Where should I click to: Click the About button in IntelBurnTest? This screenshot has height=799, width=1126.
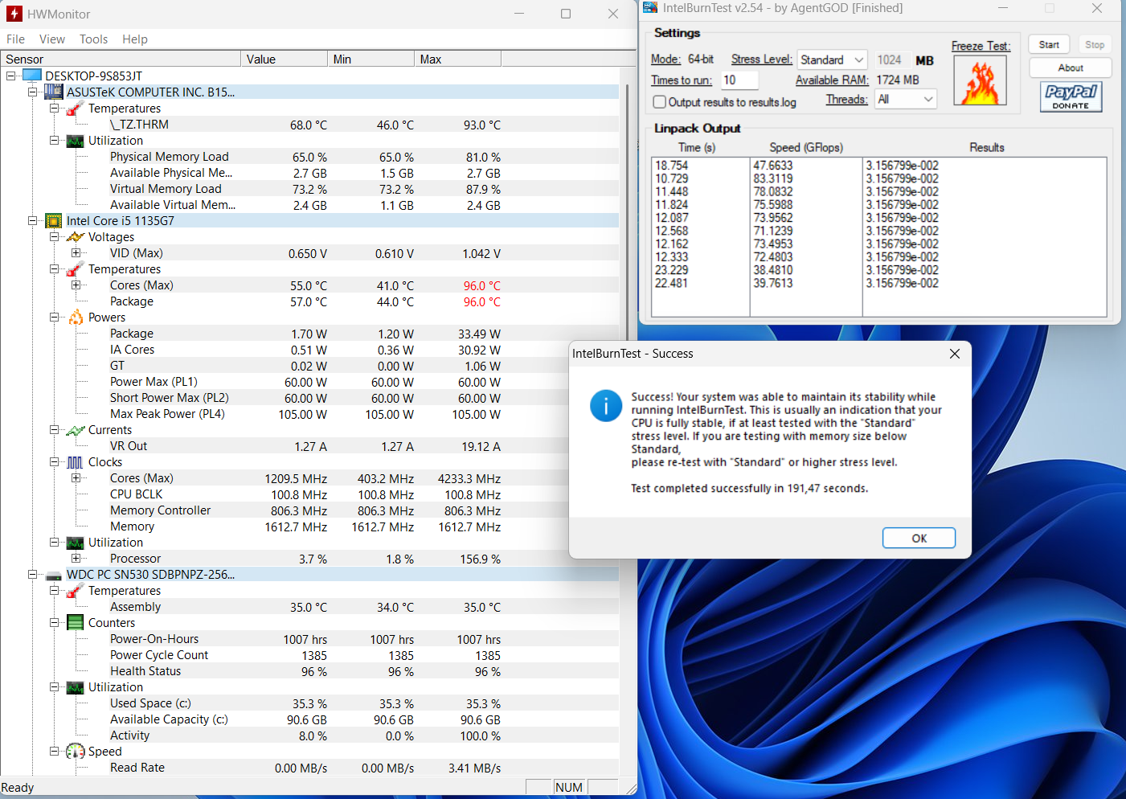point(1070,68)
